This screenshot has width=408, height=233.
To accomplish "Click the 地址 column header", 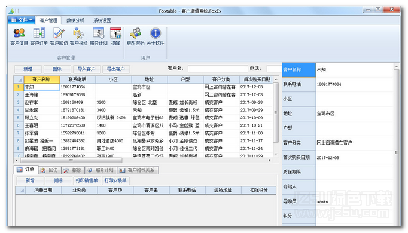I will 150,79.
